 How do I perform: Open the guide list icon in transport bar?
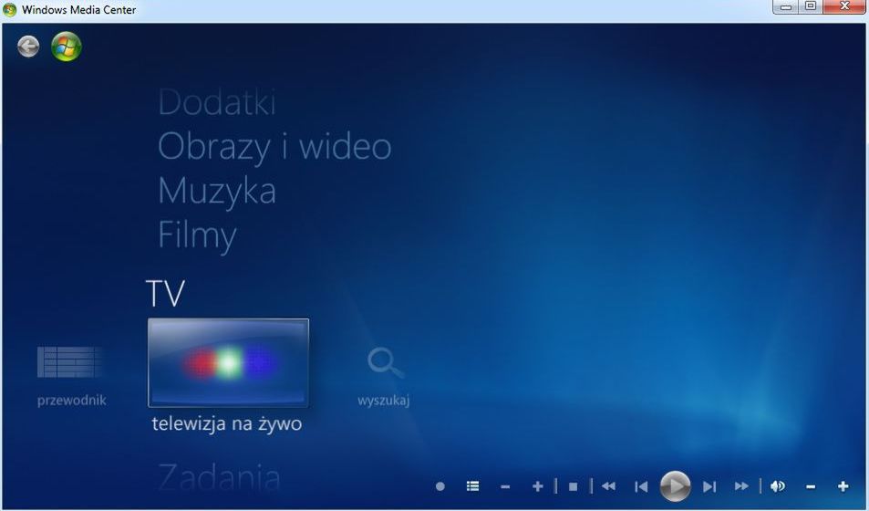pyautogui.click(x=472, y=486)
